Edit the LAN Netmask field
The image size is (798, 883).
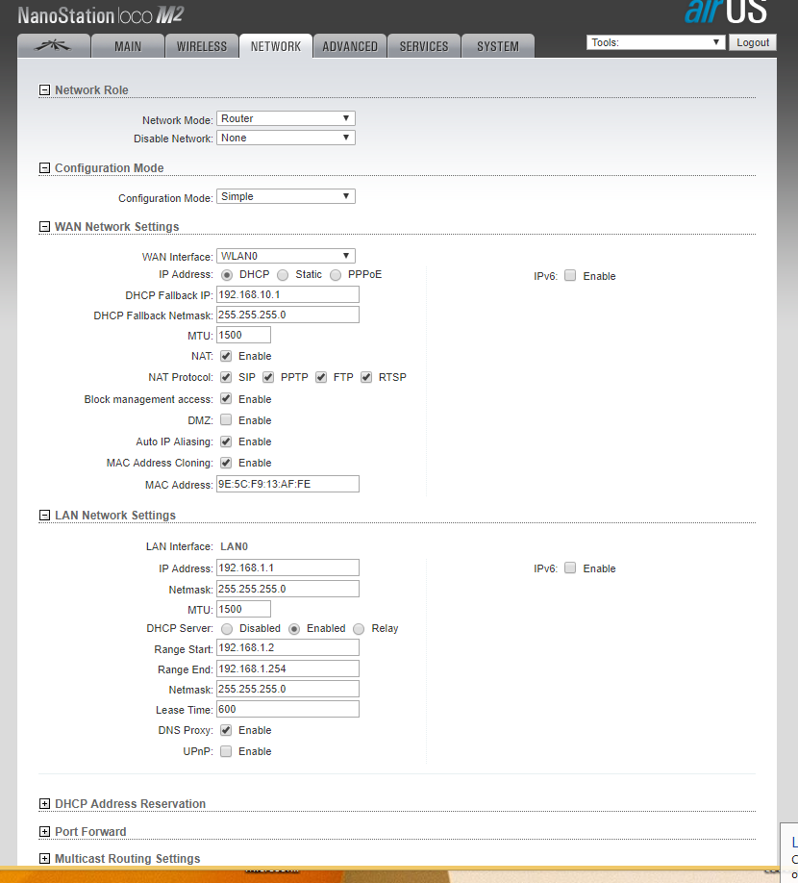click(x=287, y=589)
